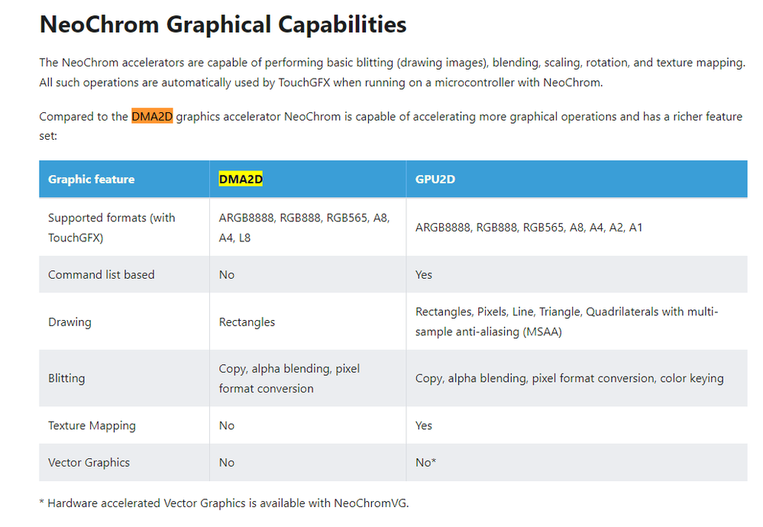
Task: Click the GPU2D formats cell listing A2, A1
Action: pyautogui.click(x=529, y=228)
